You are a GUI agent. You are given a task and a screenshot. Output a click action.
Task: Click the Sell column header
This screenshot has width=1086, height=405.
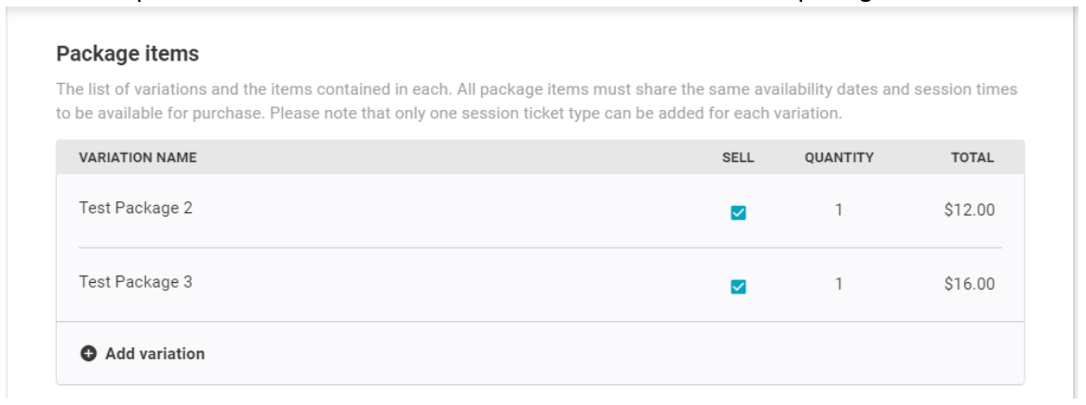click(738, 157)
